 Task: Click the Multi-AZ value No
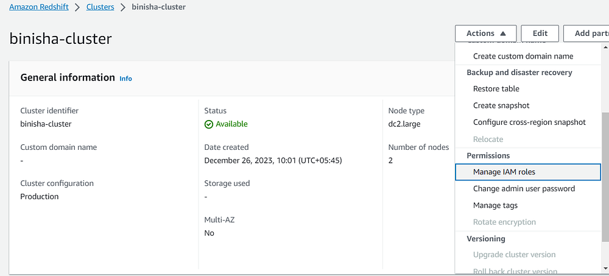pos(209,233)
